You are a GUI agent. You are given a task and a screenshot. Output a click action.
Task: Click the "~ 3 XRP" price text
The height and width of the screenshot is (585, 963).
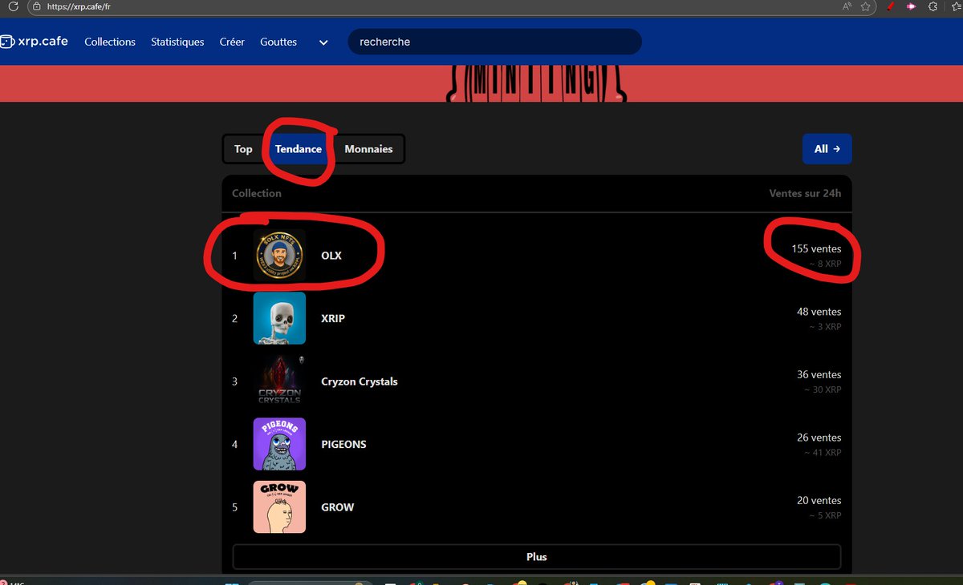tap(825, 327)
